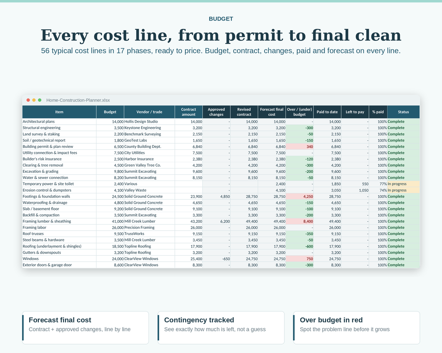This screenshot has width=442, height=353.
Task: Select the red 8,400 over budget cell
Action: (299, 221)
